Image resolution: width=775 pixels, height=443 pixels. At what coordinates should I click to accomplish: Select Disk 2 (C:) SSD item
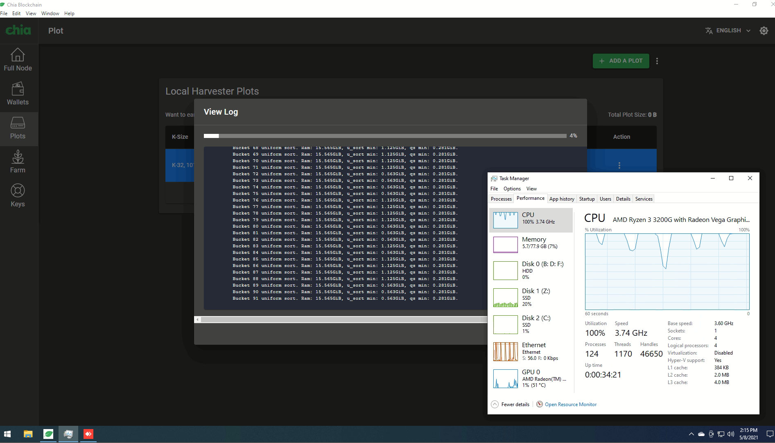(531, 324)
